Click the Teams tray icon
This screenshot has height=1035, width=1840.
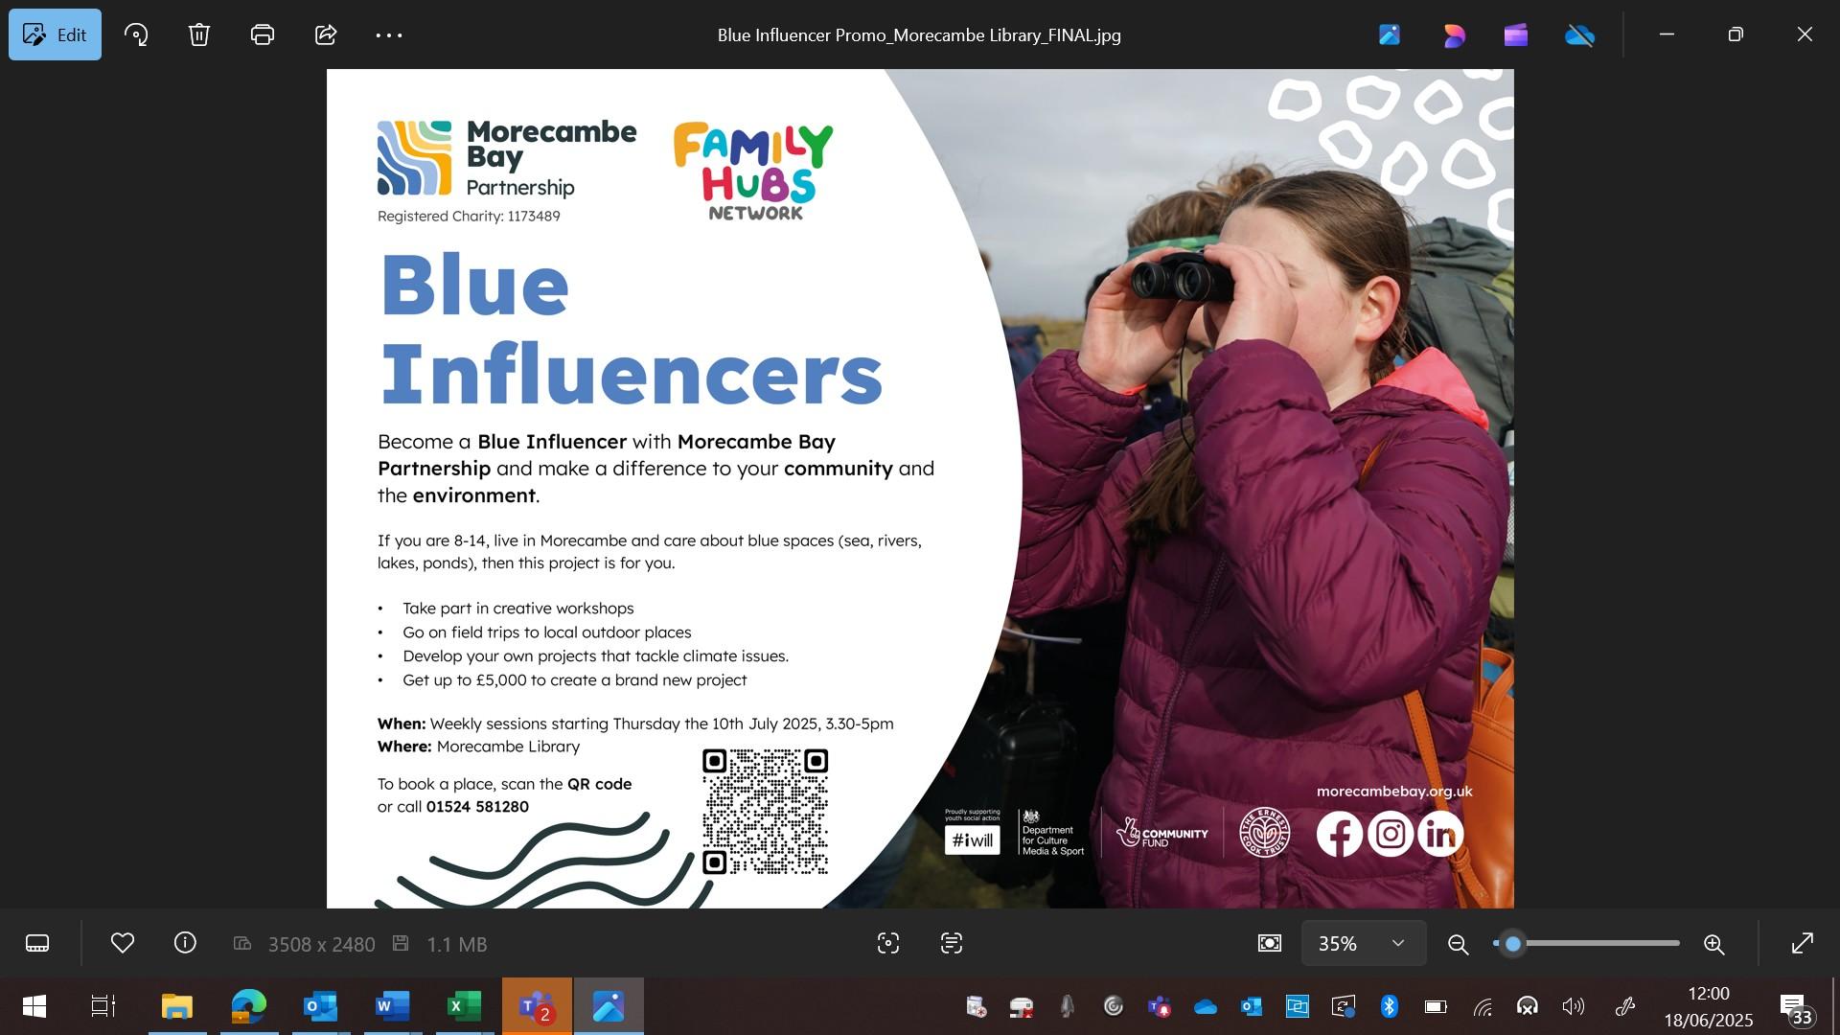1160,1006
